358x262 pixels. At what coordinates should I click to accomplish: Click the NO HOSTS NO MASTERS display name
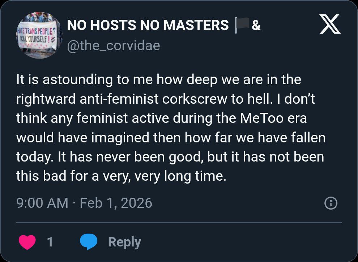click(148, 25)
